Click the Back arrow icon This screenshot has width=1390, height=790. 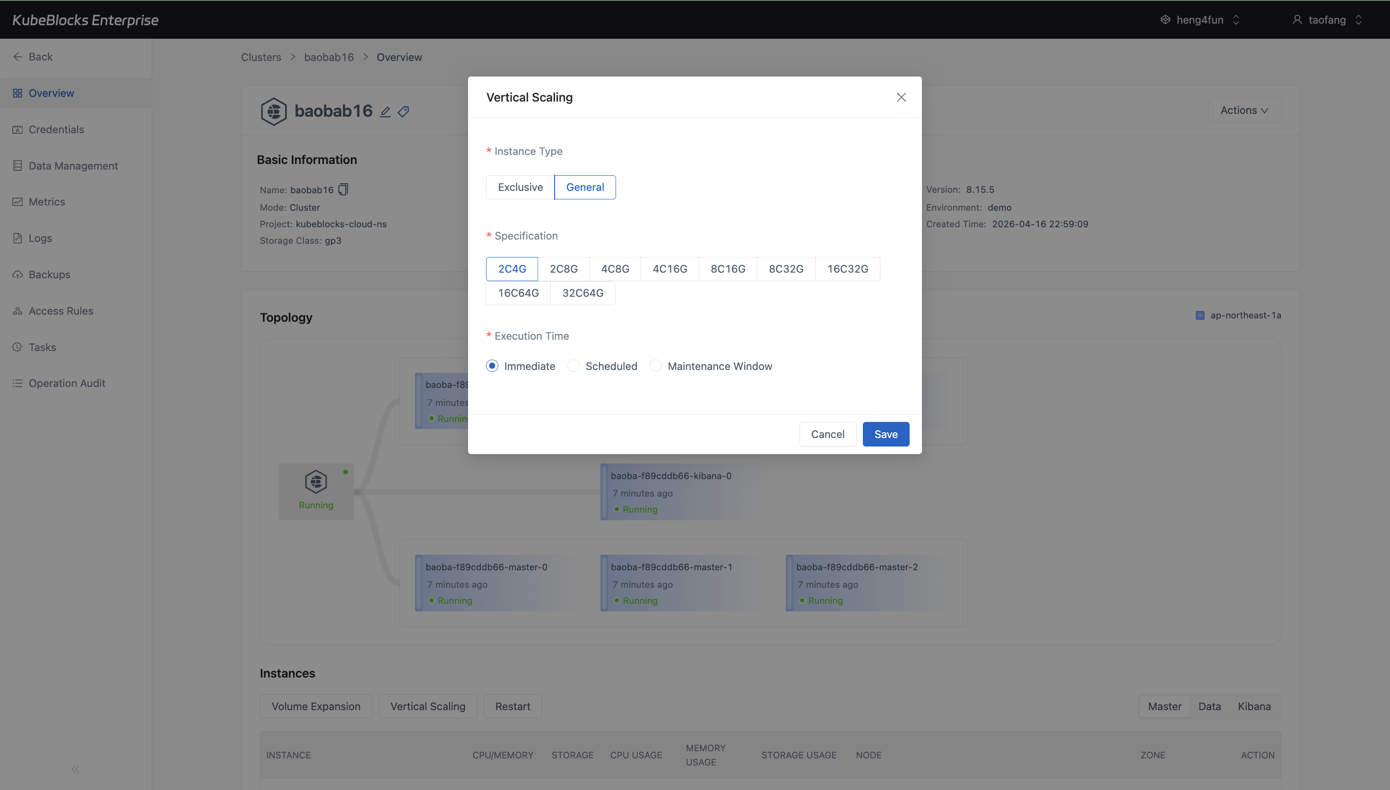[x=17, y=57]
